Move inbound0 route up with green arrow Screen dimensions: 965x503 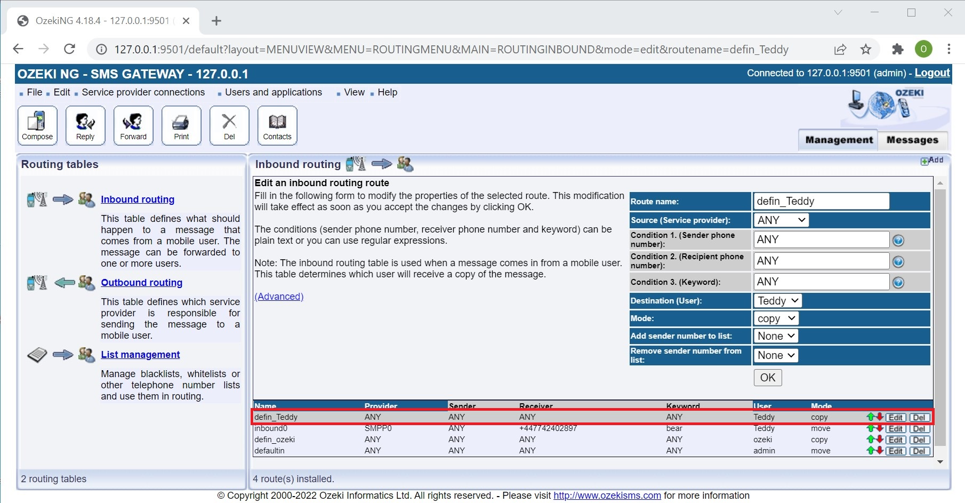pyautogui.click(x=871, y=428)
